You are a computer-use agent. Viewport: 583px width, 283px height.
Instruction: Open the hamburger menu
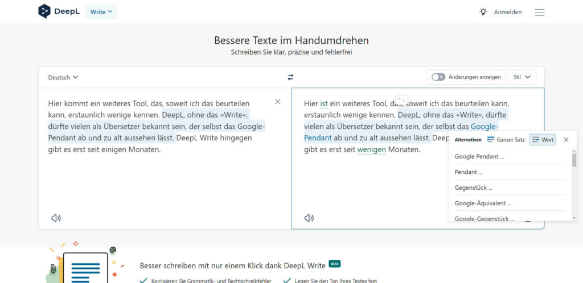coord(540,13)
